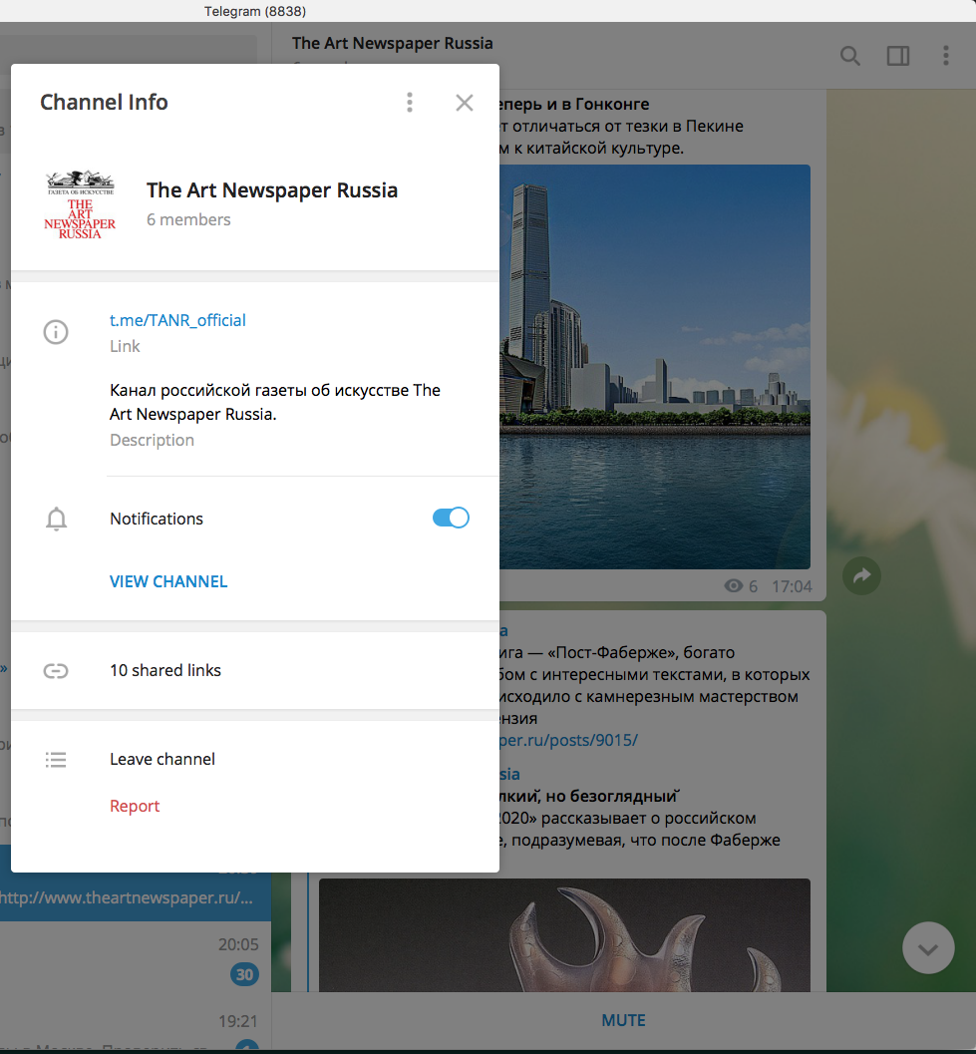
Task: Close the Channel Info panel
Action: point(464,103)
